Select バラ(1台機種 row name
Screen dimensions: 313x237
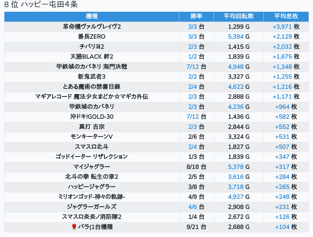click(x=96, y=227)
